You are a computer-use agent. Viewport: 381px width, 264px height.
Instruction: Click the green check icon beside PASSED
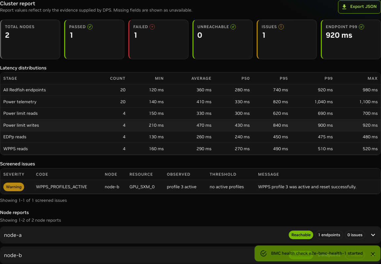pos(90,27)
